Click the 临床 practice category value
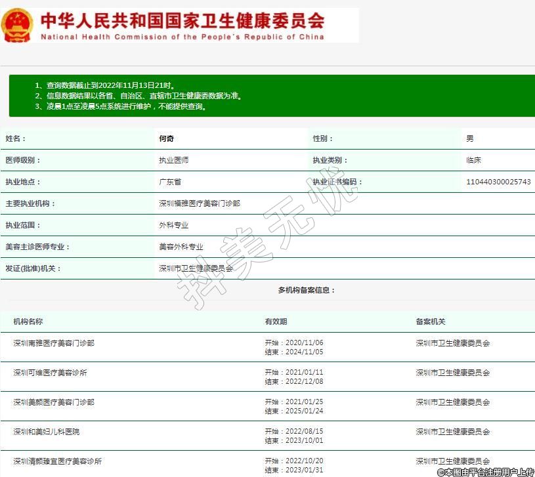535x477 pixels. click(473, 160)
